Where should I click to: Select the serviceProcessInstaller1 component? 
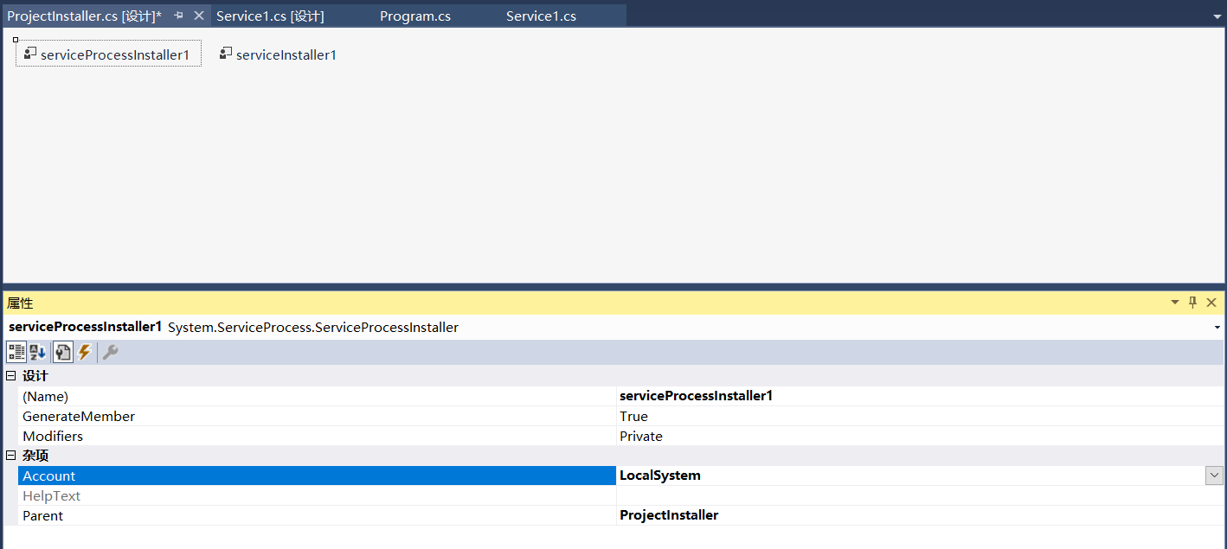(x=108, y=54)
